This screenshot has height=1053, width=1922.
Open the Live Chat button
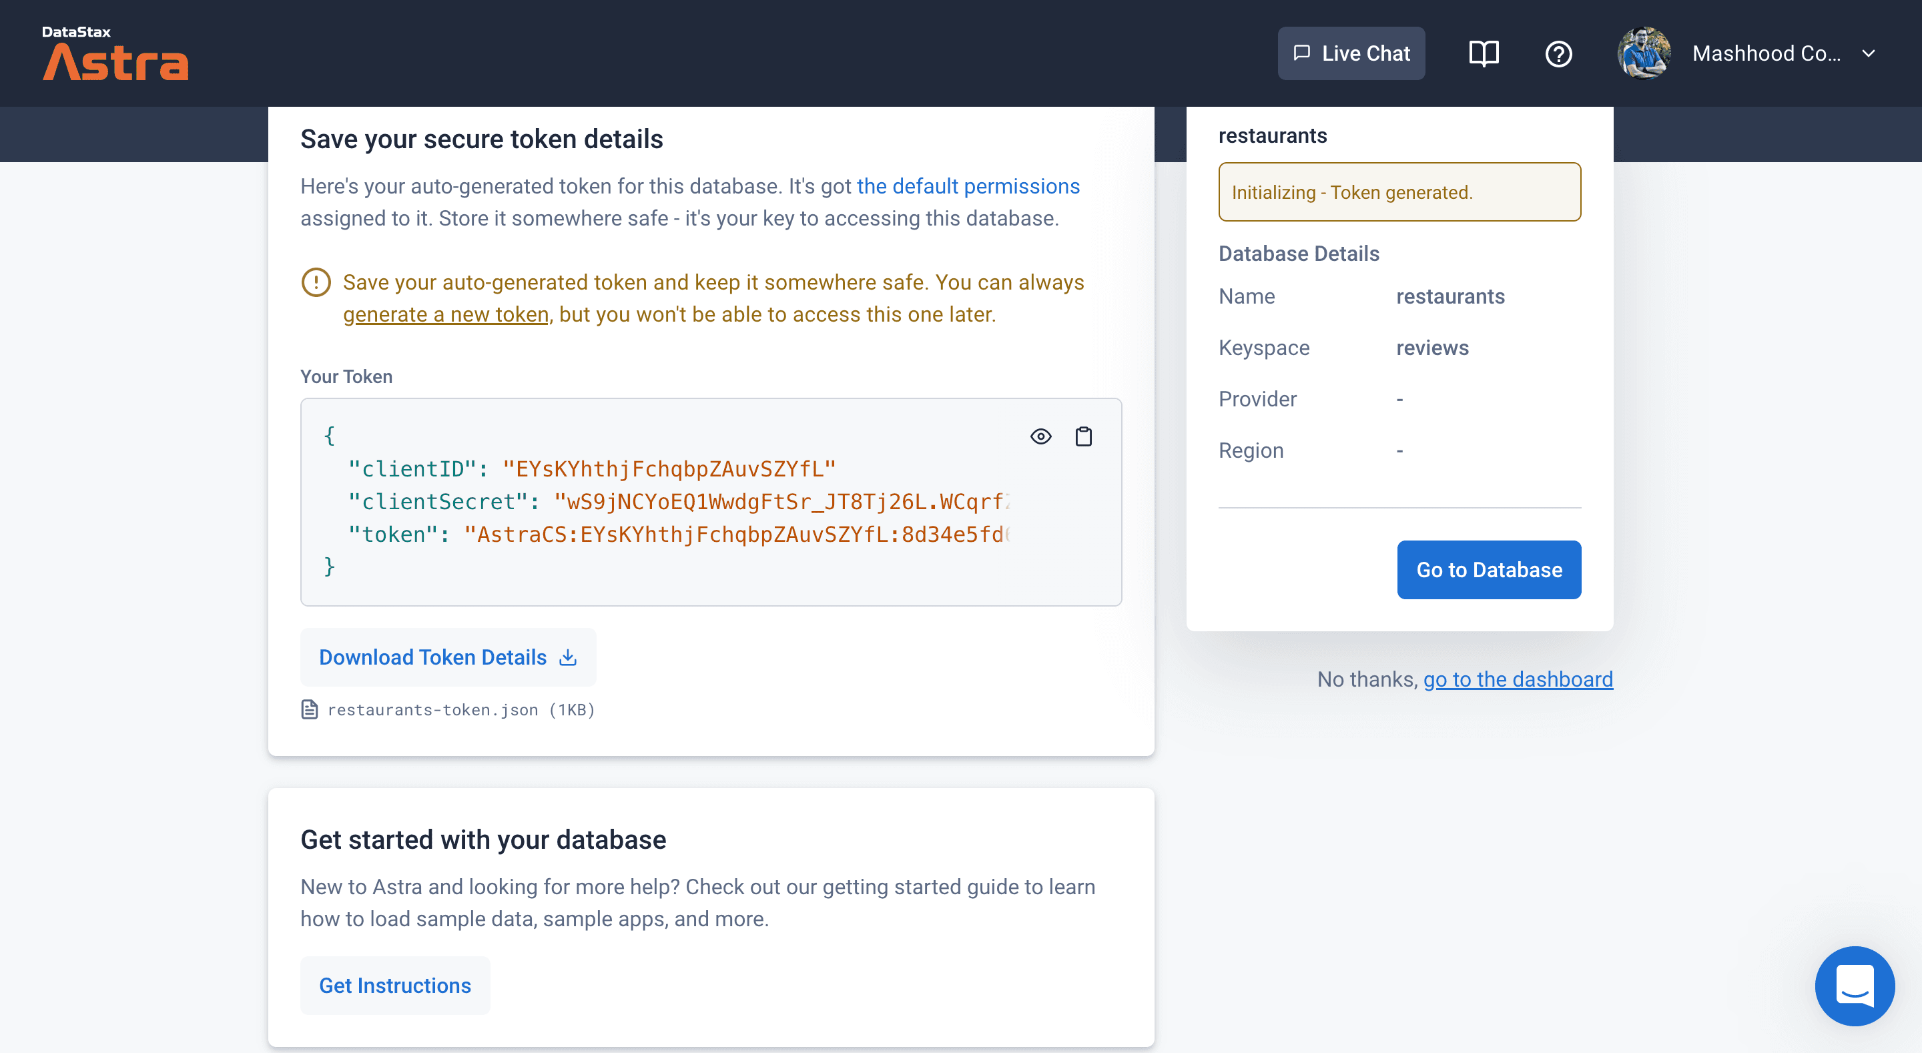point(1351,54)
